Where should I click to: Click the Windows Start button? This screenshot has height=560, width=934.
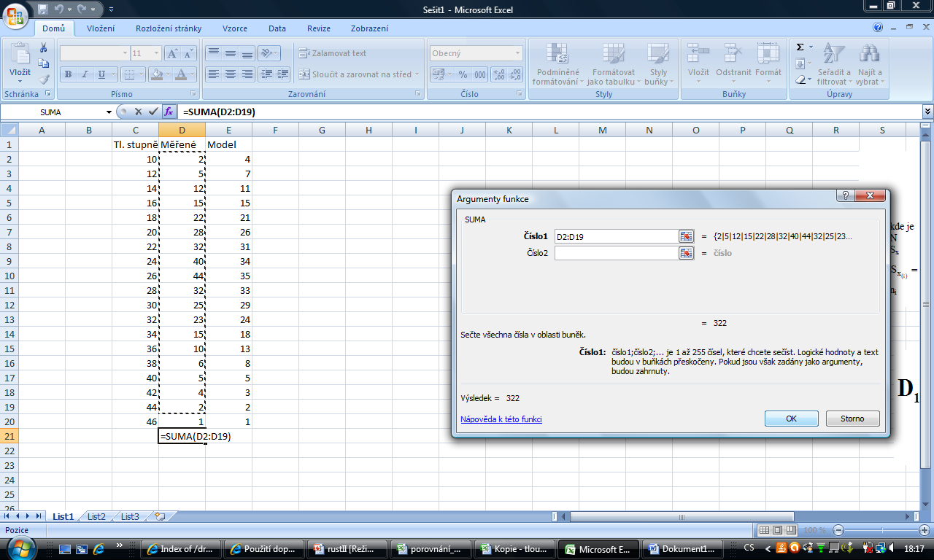(x=20, y=548)
